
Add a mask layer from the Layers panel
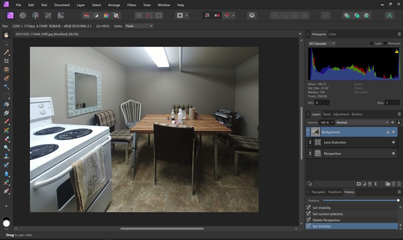pyautogui.click(x=359, y=184)
